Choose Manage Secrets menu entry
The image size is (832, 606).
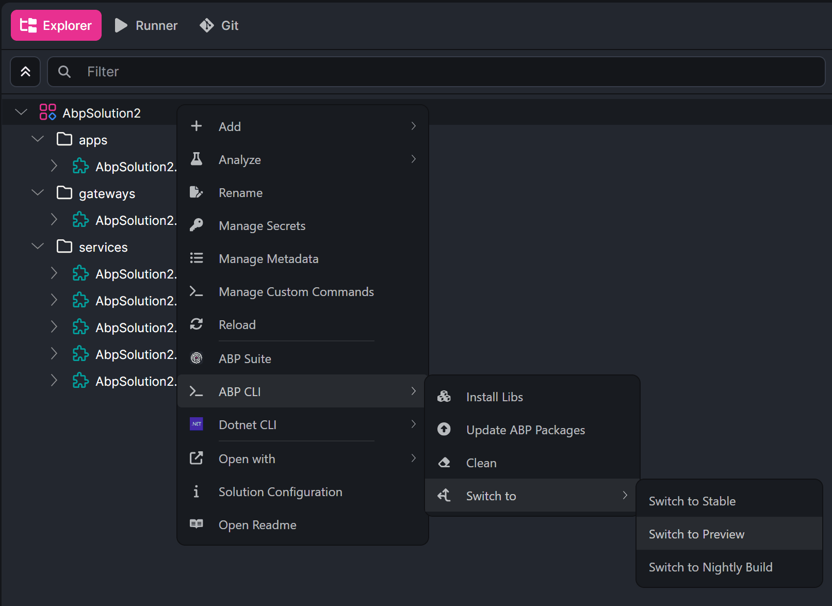click(303, 225)
